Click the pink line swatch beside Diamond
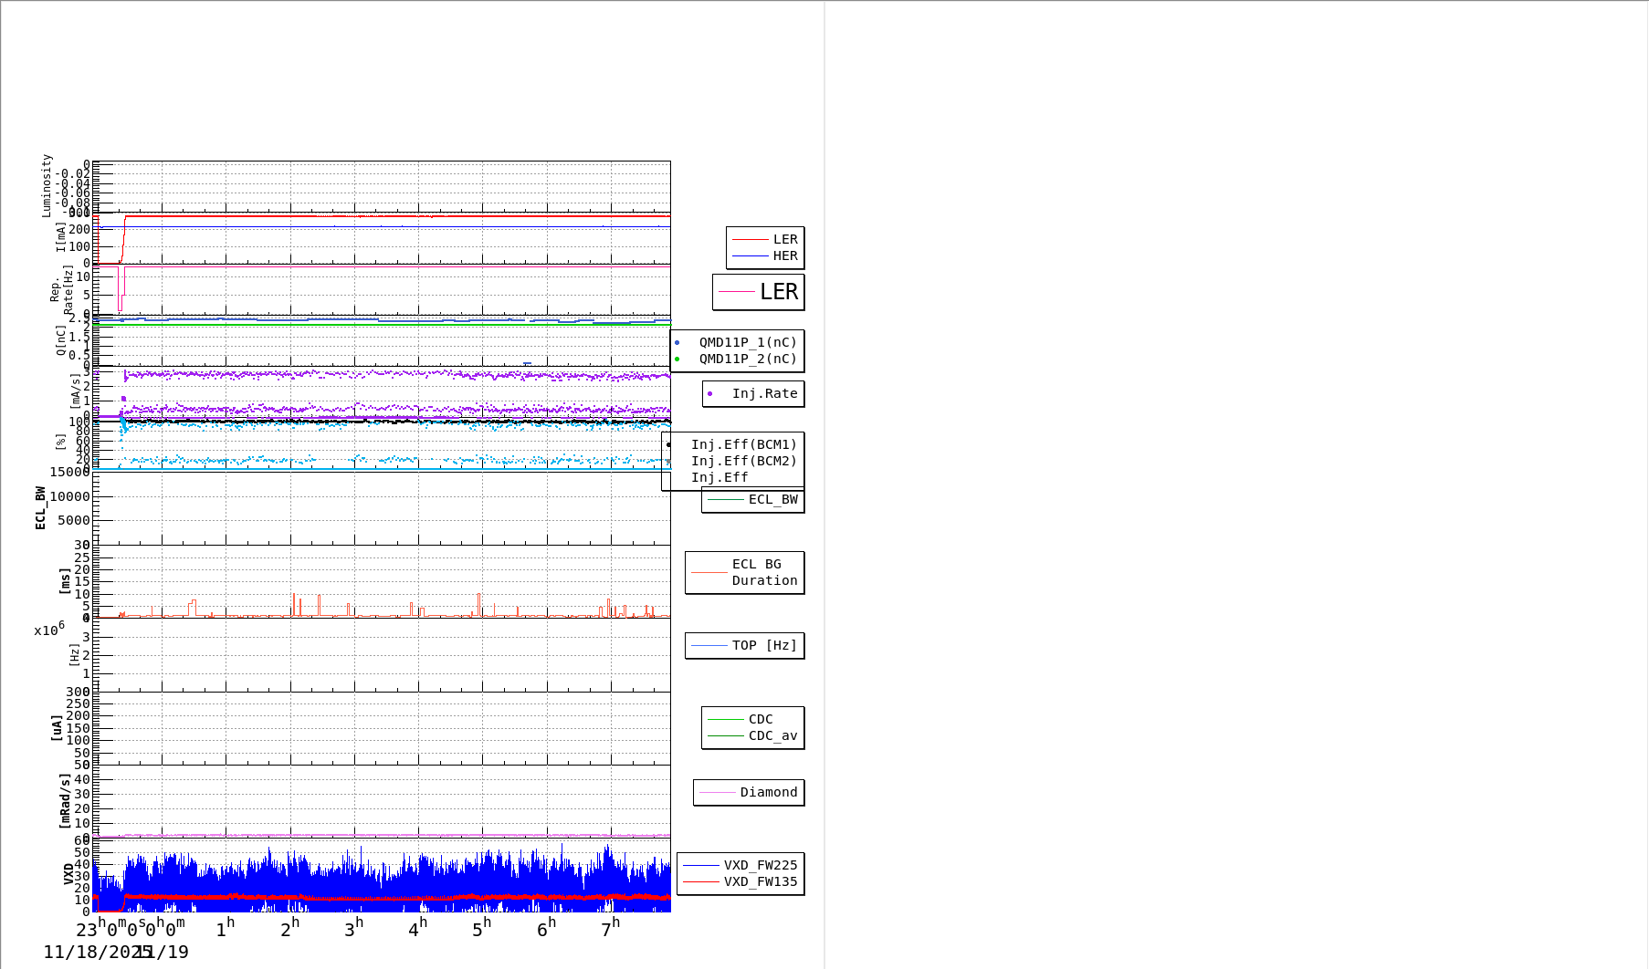1649x969 pixels. point(717,793)
